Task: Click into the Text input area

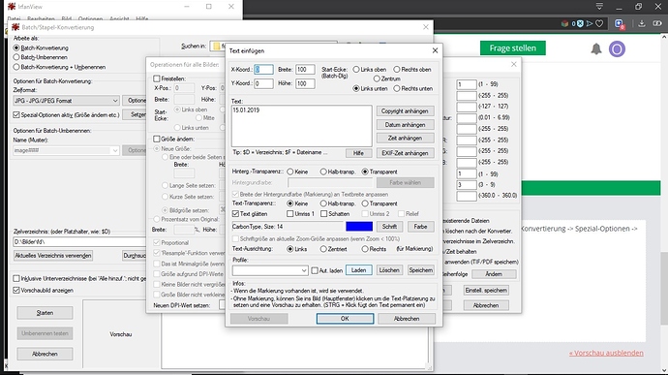Action: point(301,126)
